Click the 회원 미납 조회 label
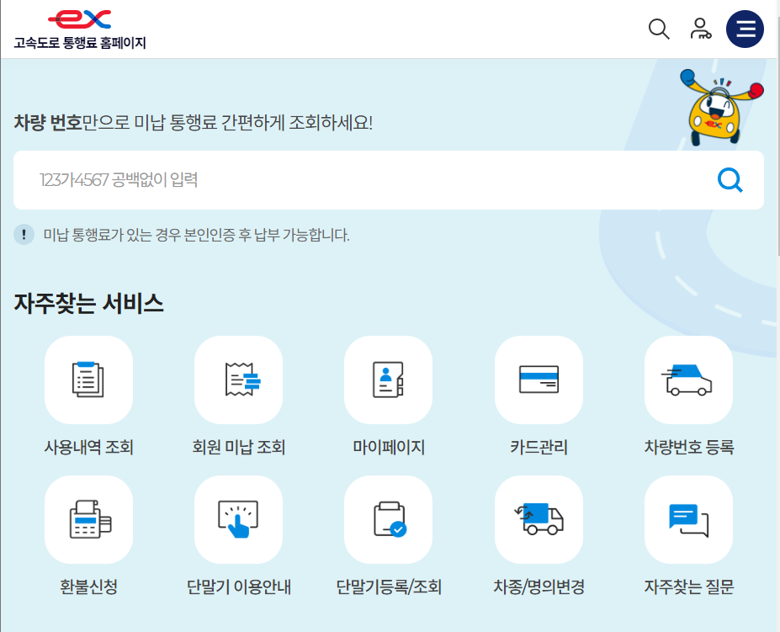780x632 pixels. 238,447
